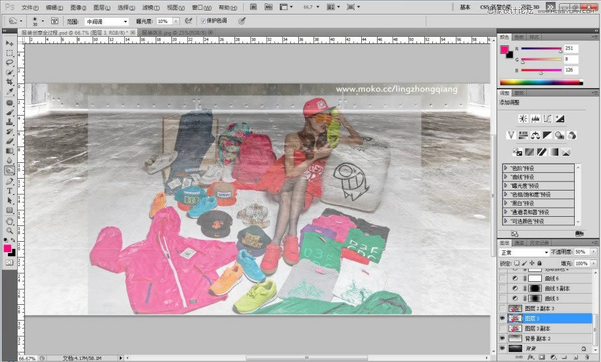Screen dimensions: 601x362
Task: Click the color spectrum ramp bar
Action: click(x=541, y=83)
